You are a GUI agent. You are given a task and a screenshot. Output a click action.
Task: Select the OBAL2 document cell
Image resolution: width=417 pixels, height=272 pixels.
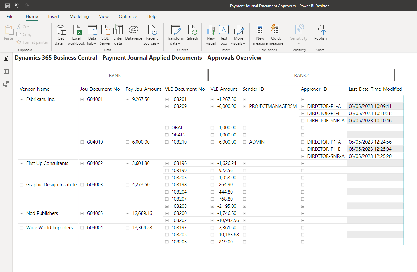(178, 135)
